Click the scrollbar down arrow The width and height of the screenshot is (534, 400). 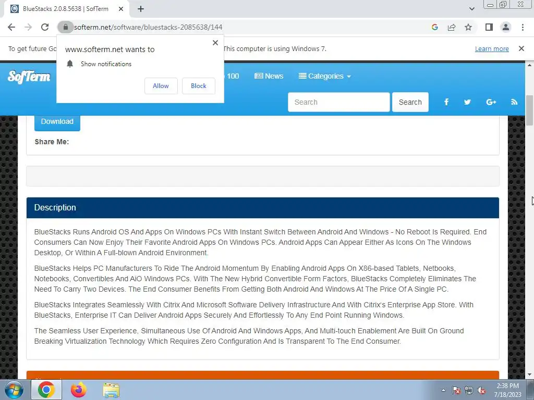point(530,375)
